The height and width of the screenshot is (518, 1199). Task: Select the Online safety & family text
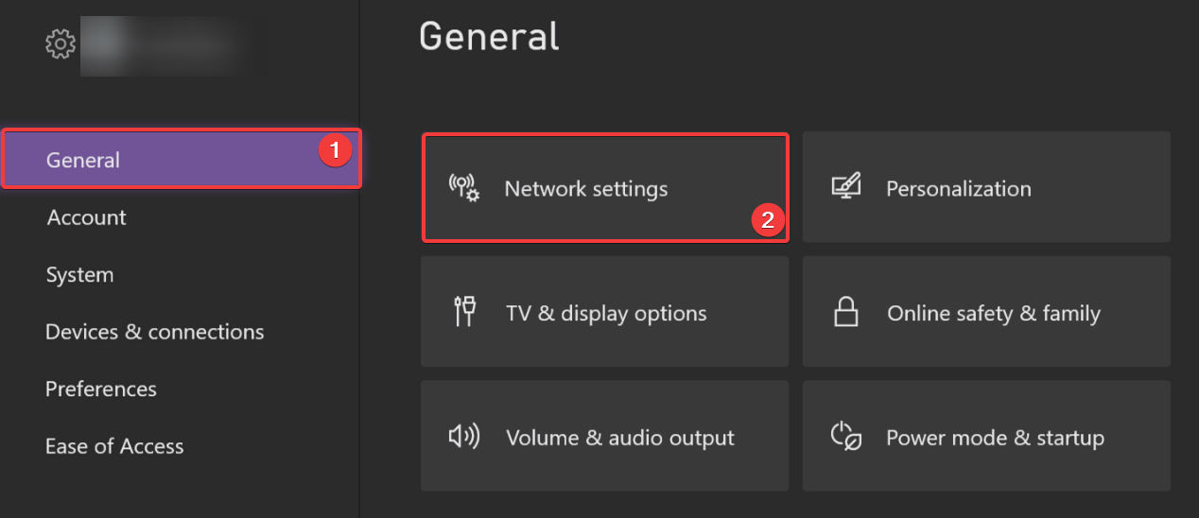[994, 313]
